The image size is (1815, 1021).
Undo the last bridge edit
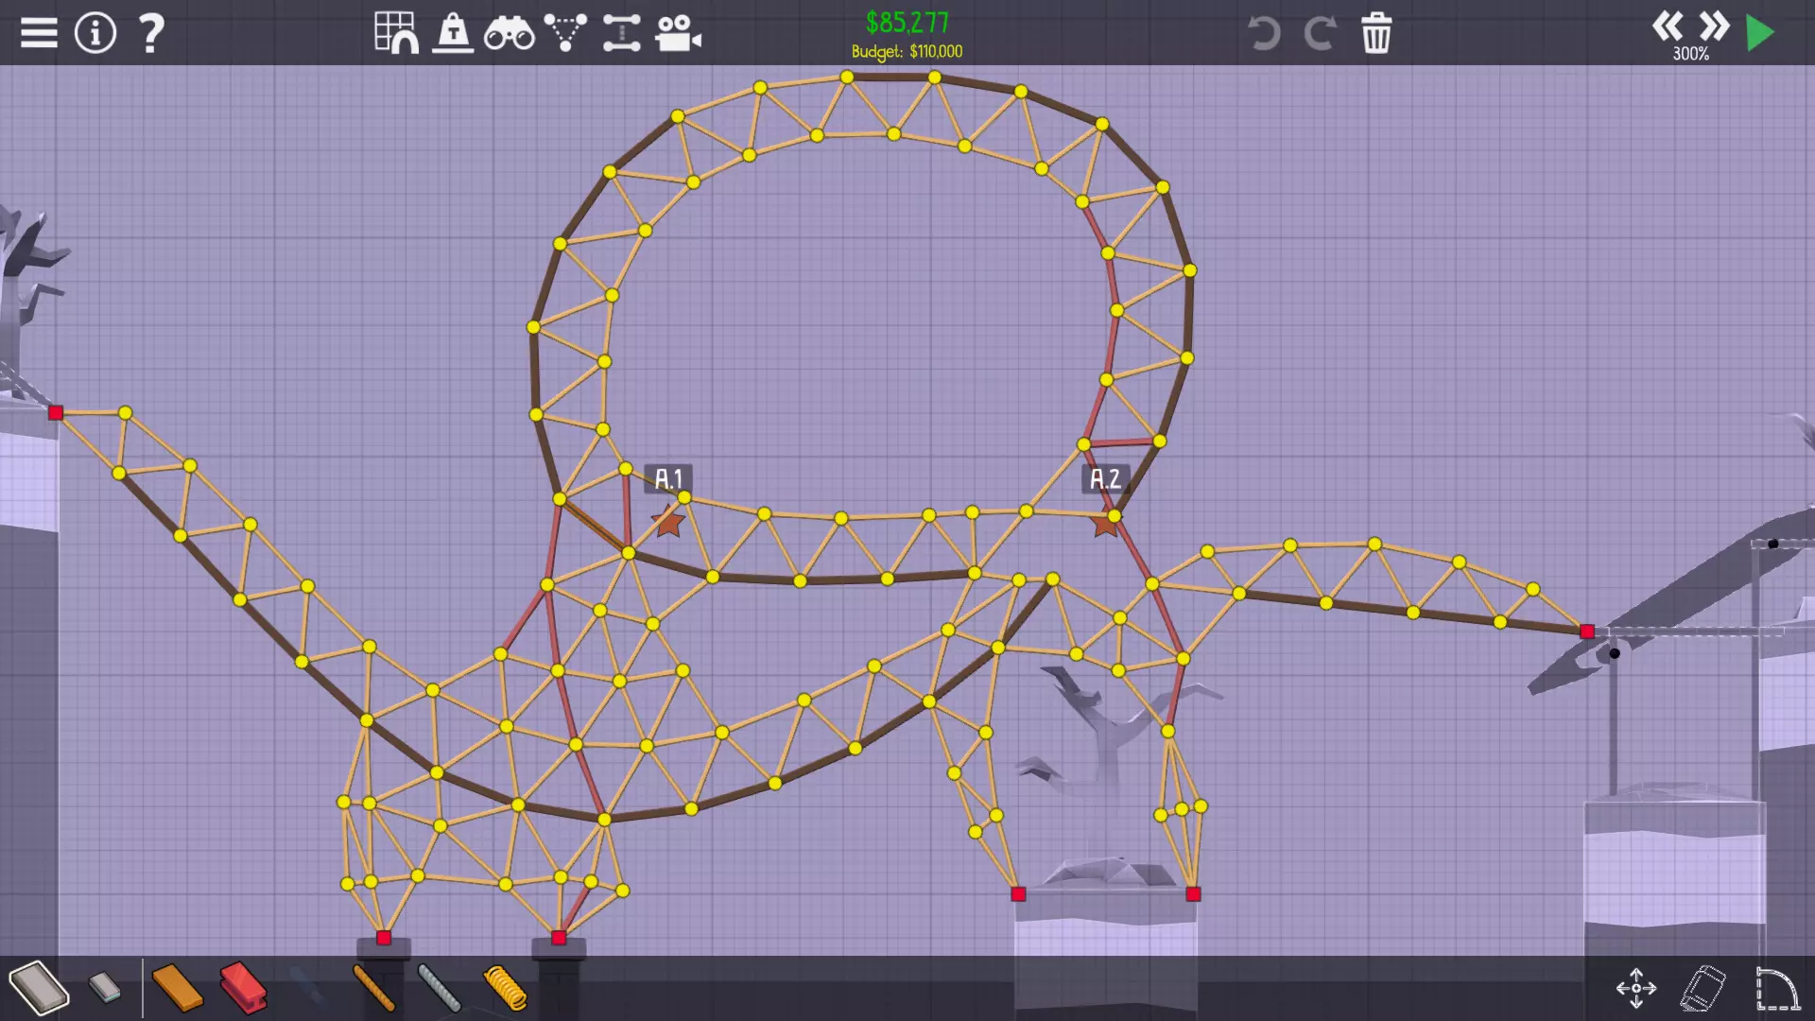(x=1263, y=33)
